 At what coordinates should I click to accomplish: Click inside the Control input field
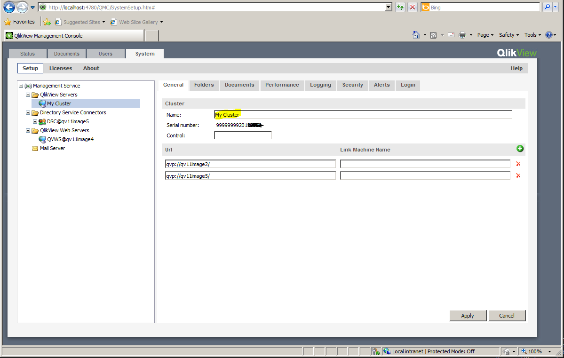click(x=243, y=135)
